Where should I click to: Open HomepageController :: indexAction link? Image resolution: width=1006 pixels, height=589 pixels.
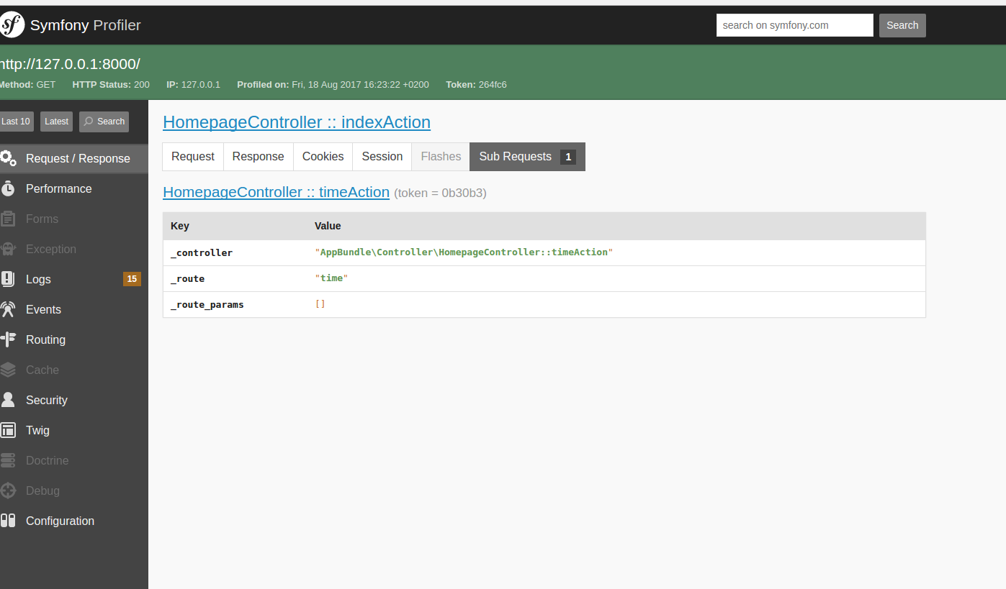297,122
